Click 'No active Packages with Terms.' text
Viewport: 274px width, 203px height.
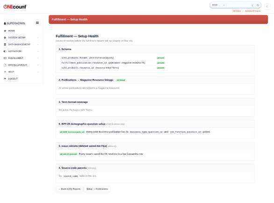(x=75, y=110)
